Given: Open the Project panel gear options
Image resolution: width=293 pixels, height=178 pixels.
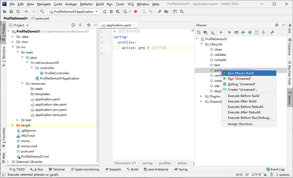Looking at the screenshot, I should tap(89, 25).
